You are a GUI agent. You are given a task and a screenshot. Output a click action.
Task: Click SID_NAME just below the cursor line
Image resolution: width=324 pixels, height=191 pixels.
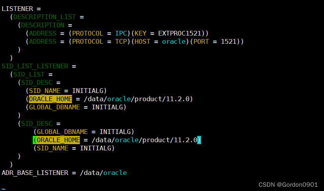coord(52,148)
